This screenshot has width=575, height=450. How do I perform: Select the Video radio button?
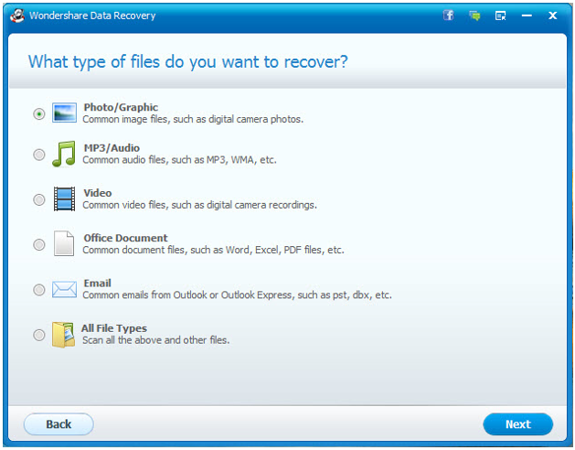pos(39,199)
